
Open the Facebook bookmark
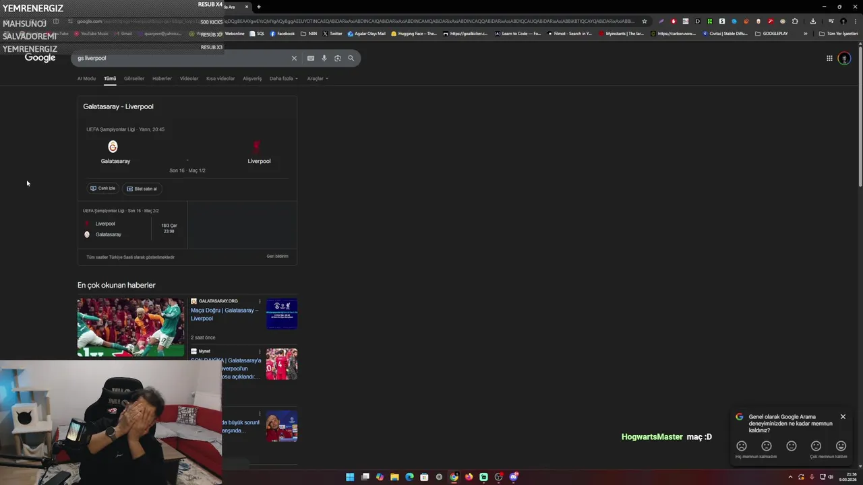click(x=282, y=34)
